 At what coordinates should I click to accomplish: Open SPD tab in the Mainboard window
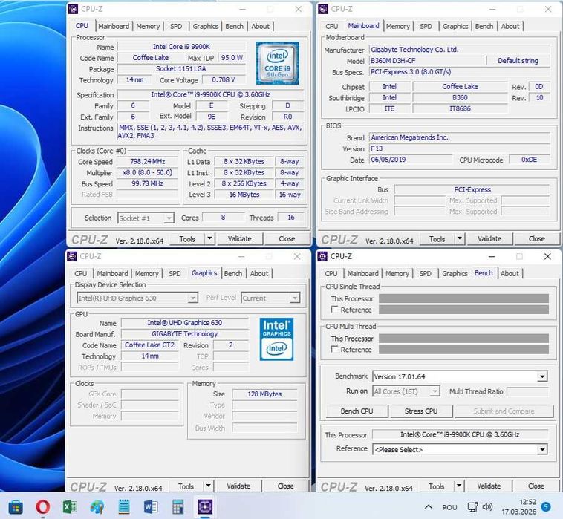(426, 26)
